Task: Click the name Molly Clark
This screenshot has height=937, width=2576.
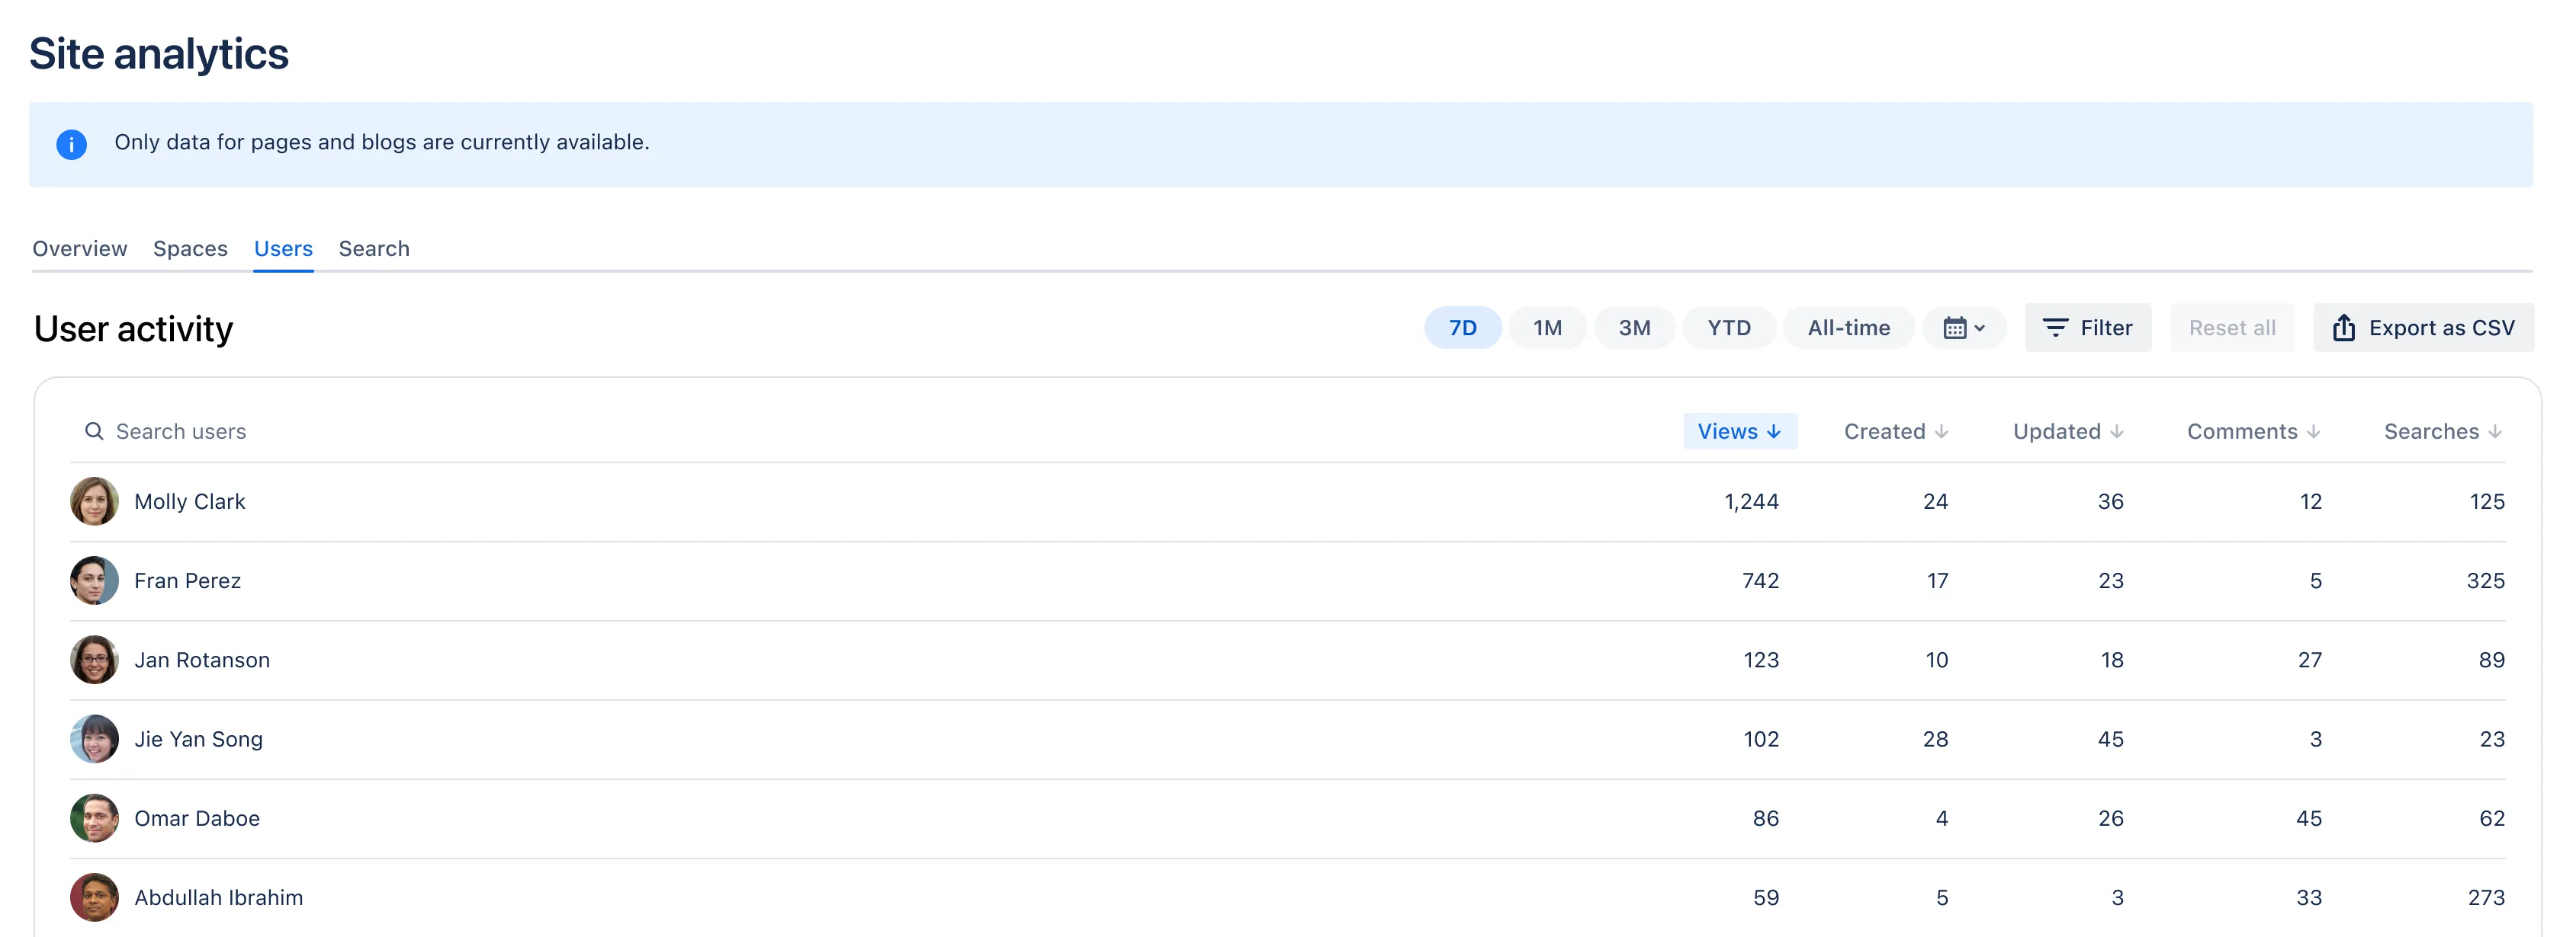Action: [x=190, y=500]
